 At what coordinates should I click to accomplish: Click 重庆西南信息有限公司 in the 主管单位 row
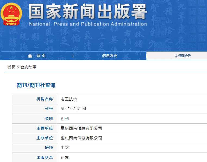(x=81, y=128)
